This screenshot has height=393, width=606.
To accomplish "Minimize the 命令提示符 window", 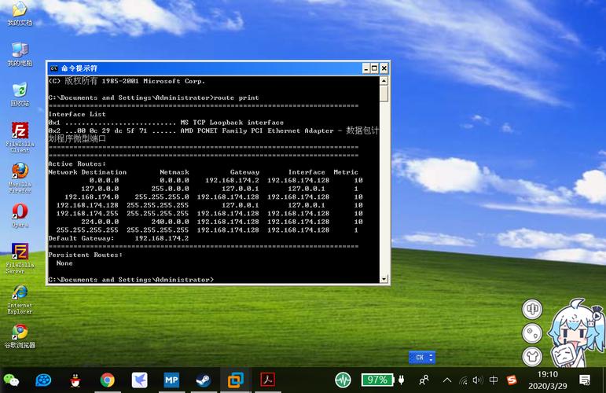I will pos(366,68).
